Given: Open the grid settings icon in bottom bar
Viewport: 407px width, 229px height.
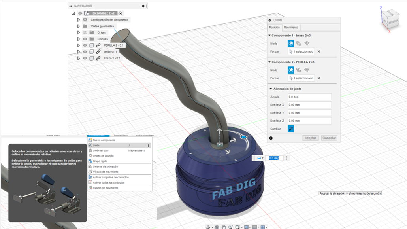Looking at the screenshot, I should [x=254, y=227].
